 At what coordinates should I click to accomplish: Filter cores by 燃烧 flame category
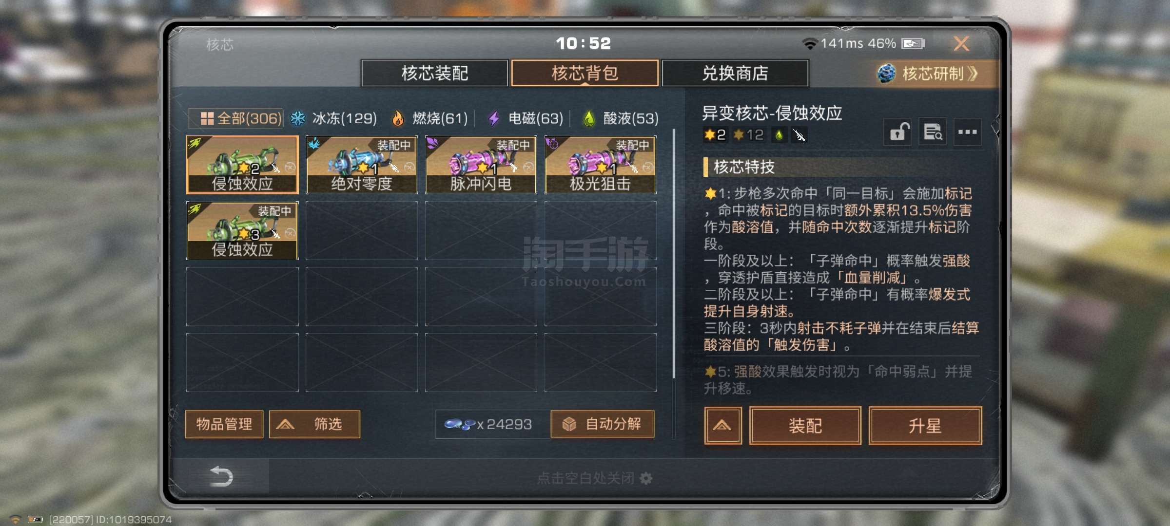click(x=429, y=118)
